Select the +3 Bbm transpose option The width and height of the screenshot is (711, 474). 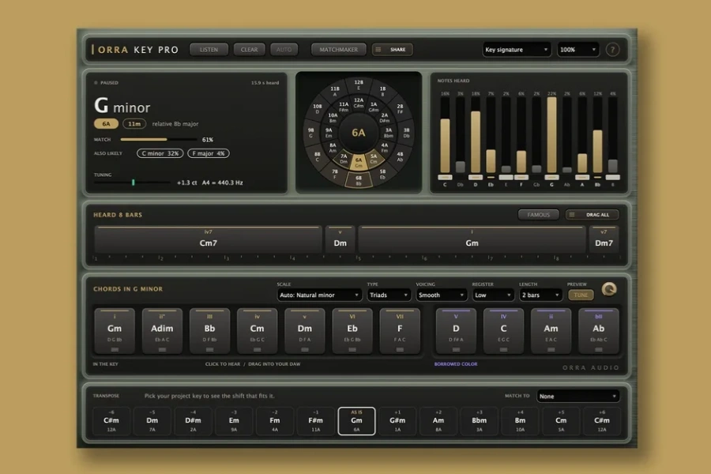pyautogui.click(x=479, y=421)
